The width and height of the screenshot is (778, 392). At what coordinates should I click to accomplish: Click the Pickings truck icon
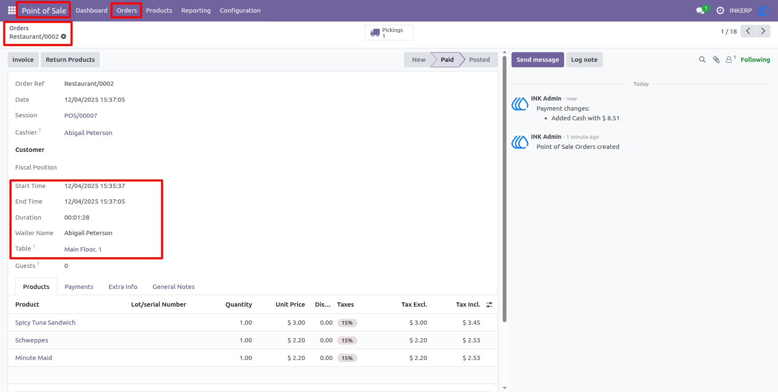(x=375, y=32)
